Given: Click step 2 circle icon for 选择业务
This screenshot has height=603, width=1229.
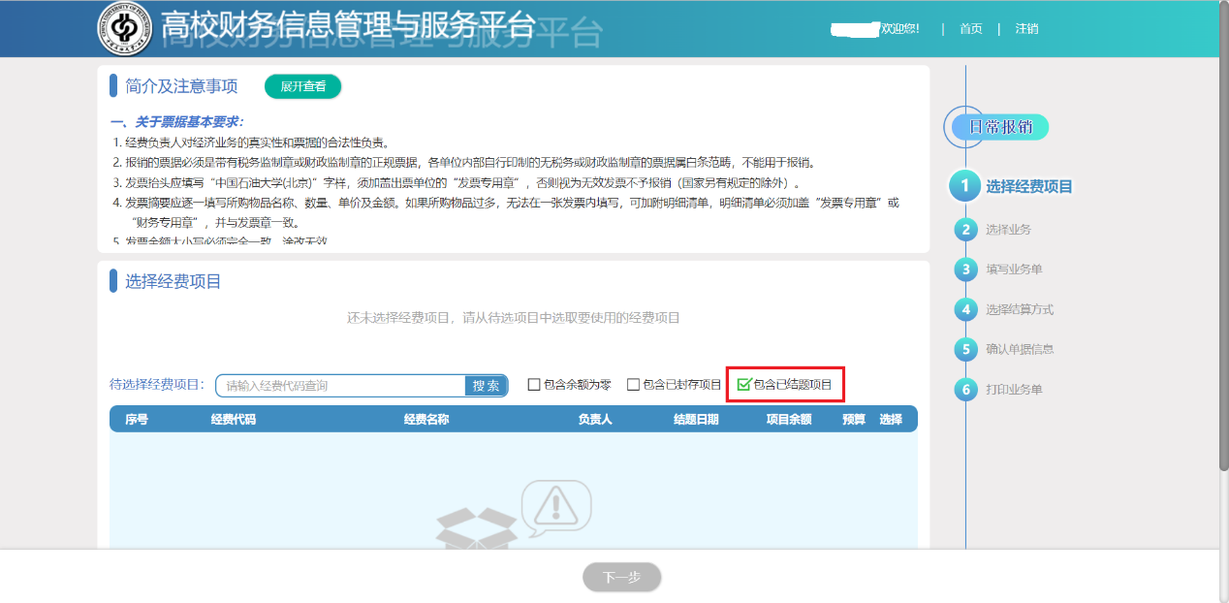Looking at the screenshot, I should point(964,230).
